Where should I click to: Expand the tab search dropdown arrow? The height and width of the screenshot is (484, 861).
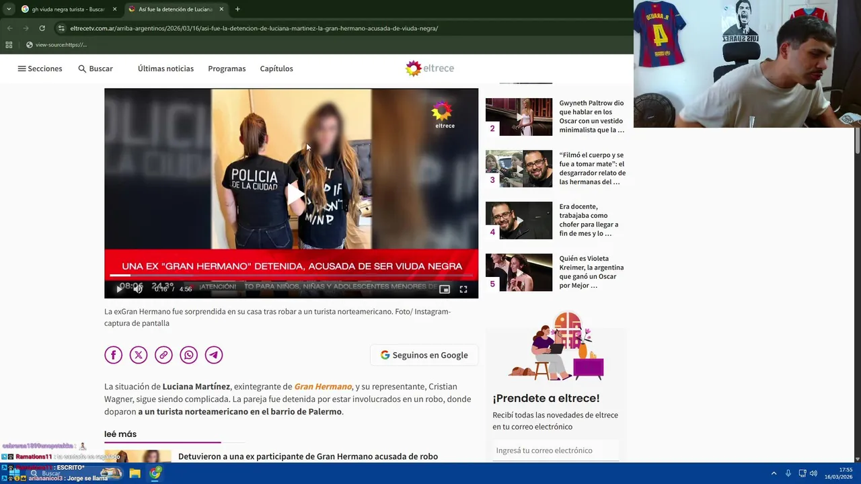point(8,9)
